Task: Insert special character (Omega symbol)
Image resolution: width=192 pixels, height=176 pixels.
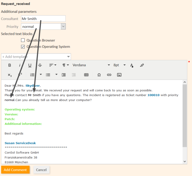Action: (99, 75)
